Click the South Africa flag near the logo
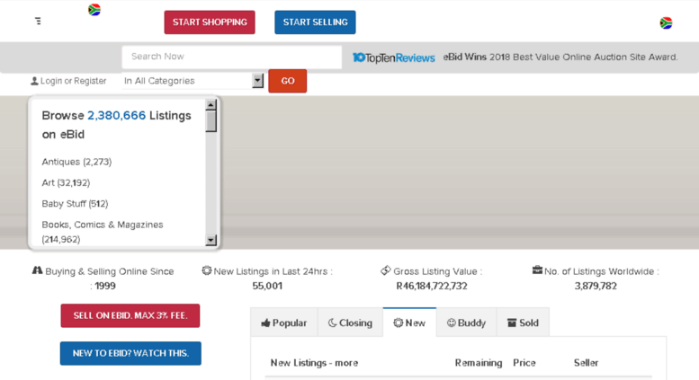699x380 pixels. (94, 10)
